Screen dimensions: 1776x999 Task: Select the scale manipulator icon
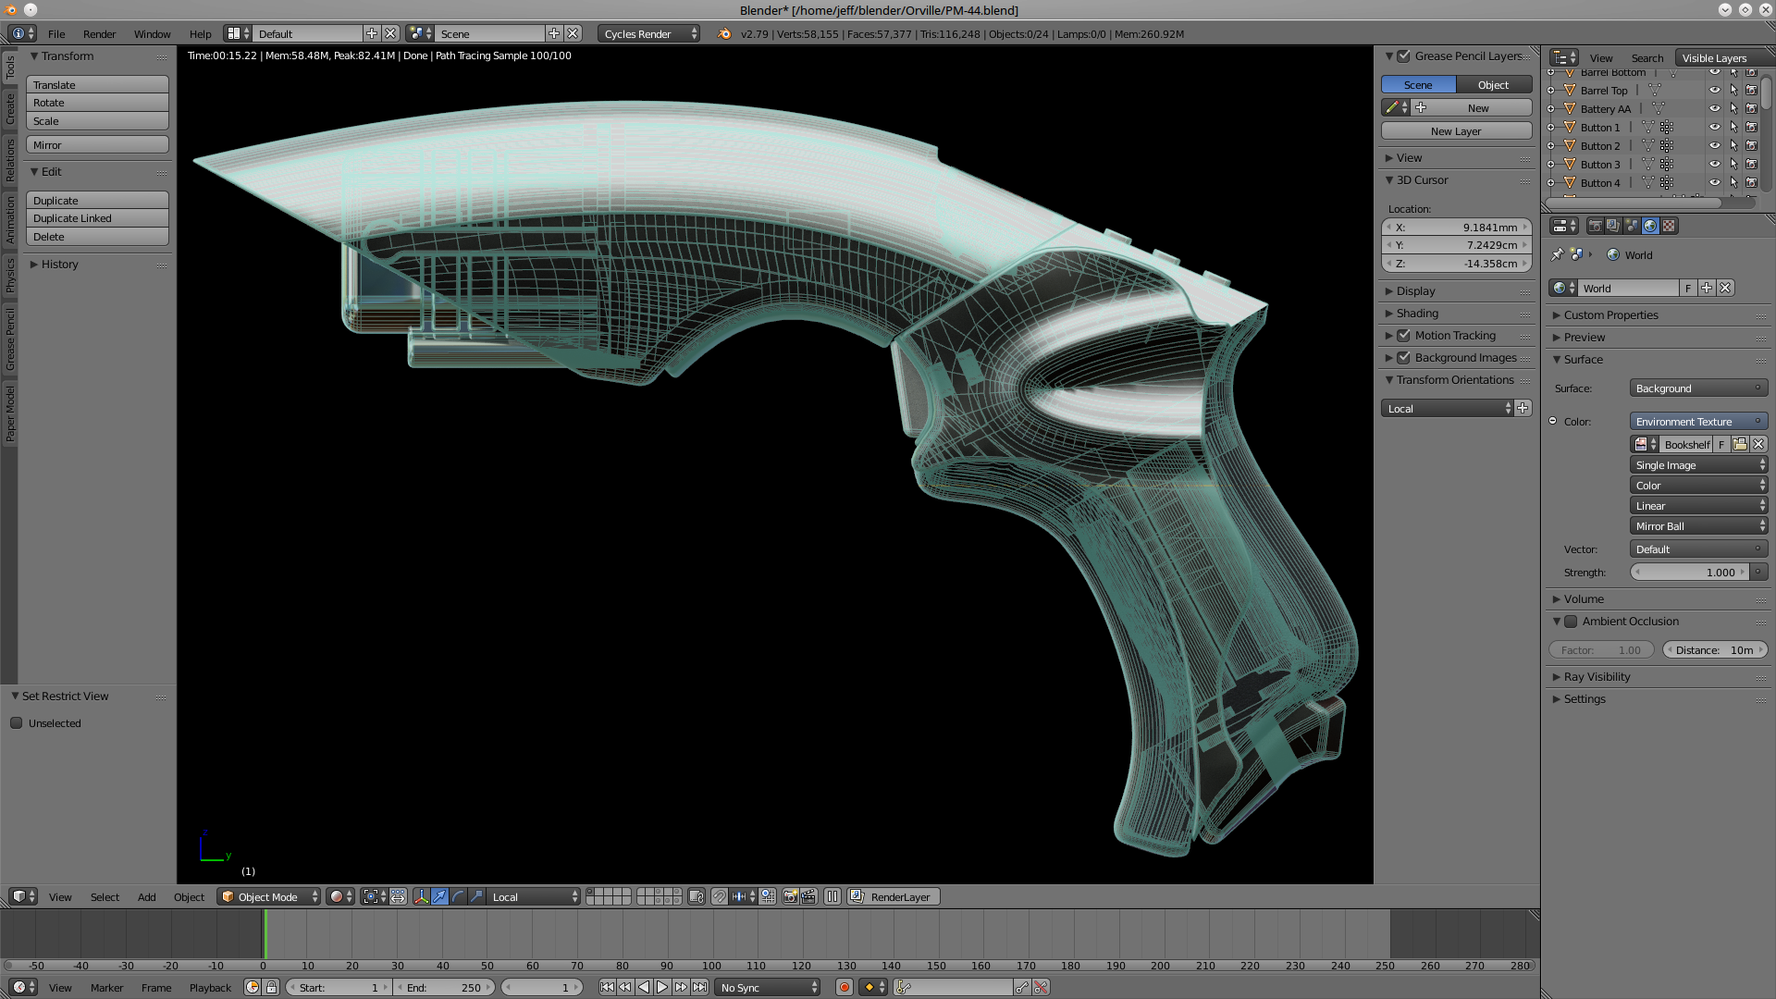click(x=477, y=896)
